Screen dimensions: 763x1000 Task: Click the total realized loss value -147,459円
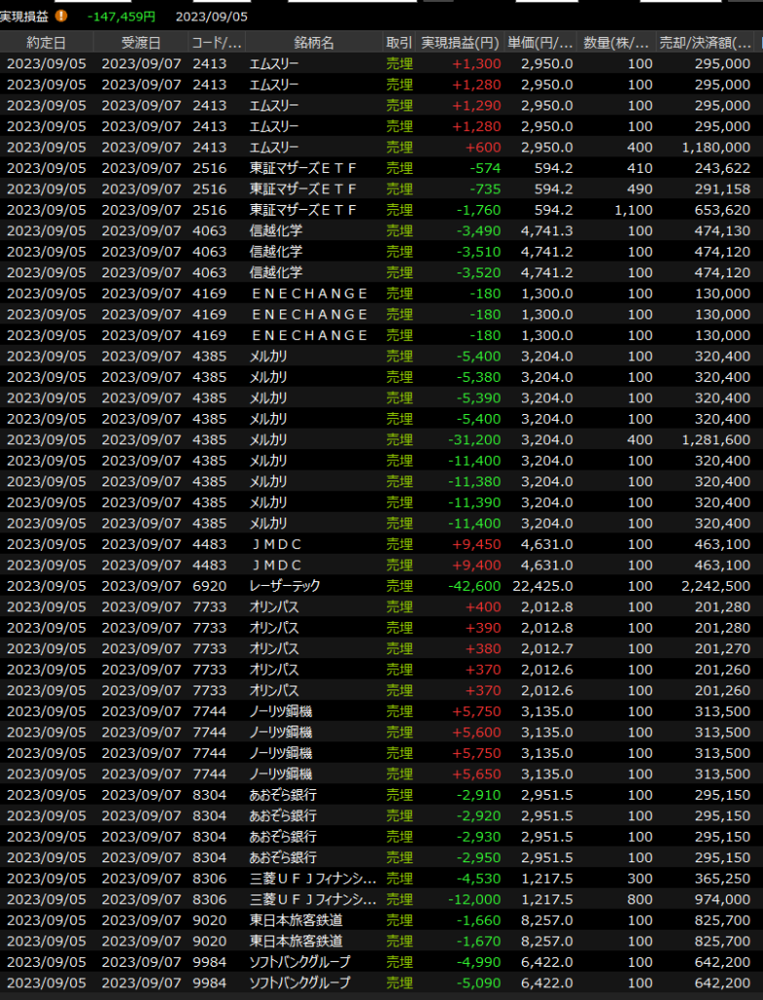coord(121,17)
